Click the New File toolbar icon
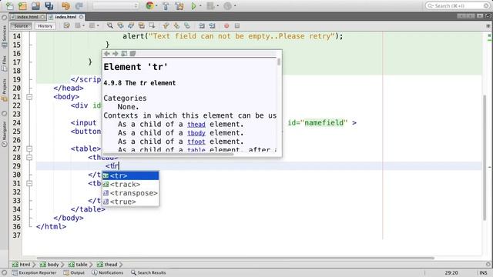Screen dimensions: 493x277 click(x=9, y=5)
